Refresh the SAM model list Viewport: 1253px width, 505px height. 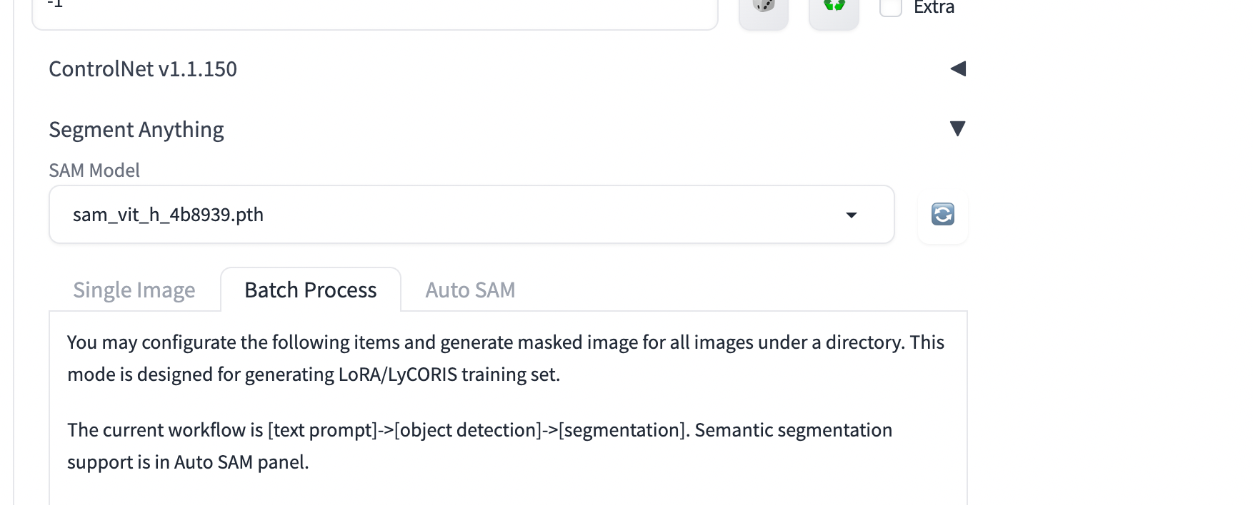point(942,214)
